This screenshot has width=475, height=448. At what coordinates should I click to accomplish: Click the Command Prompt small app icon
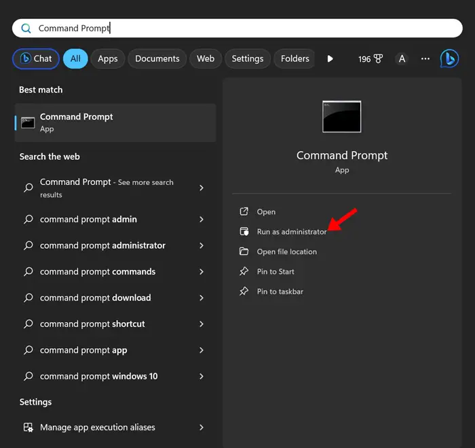[x=28, y=122]
